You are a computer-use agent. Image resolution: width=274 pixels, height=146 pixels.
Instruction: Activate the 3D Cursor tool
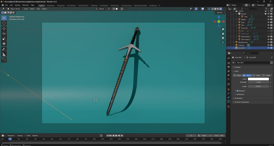click(4, 23)
